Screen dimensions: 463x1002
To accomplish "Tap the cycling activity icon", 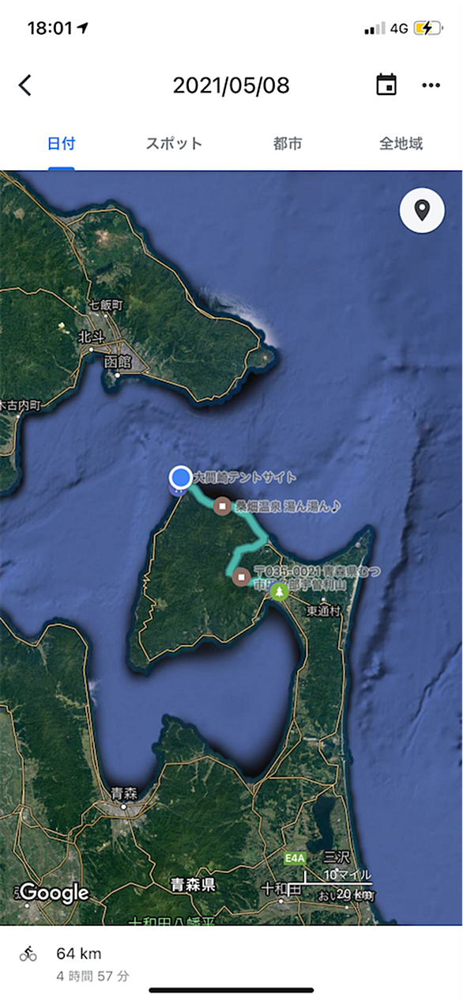I will tap(28, 954).
